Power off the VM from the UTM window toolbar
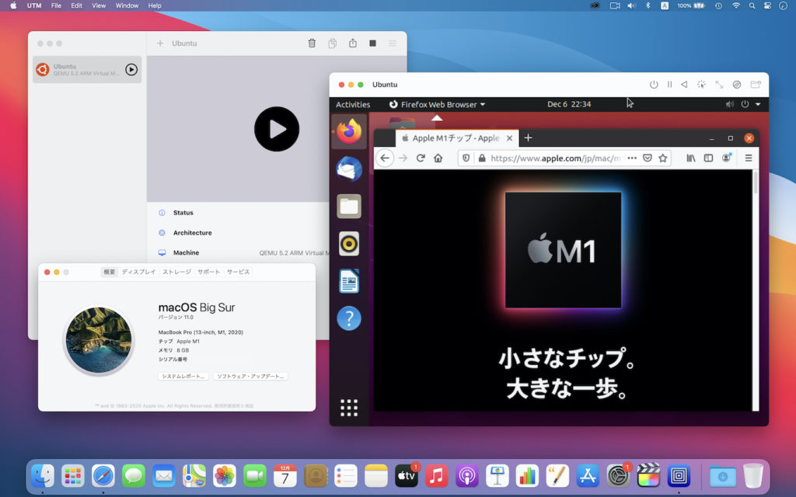The image size is (796, 497). 655,85
